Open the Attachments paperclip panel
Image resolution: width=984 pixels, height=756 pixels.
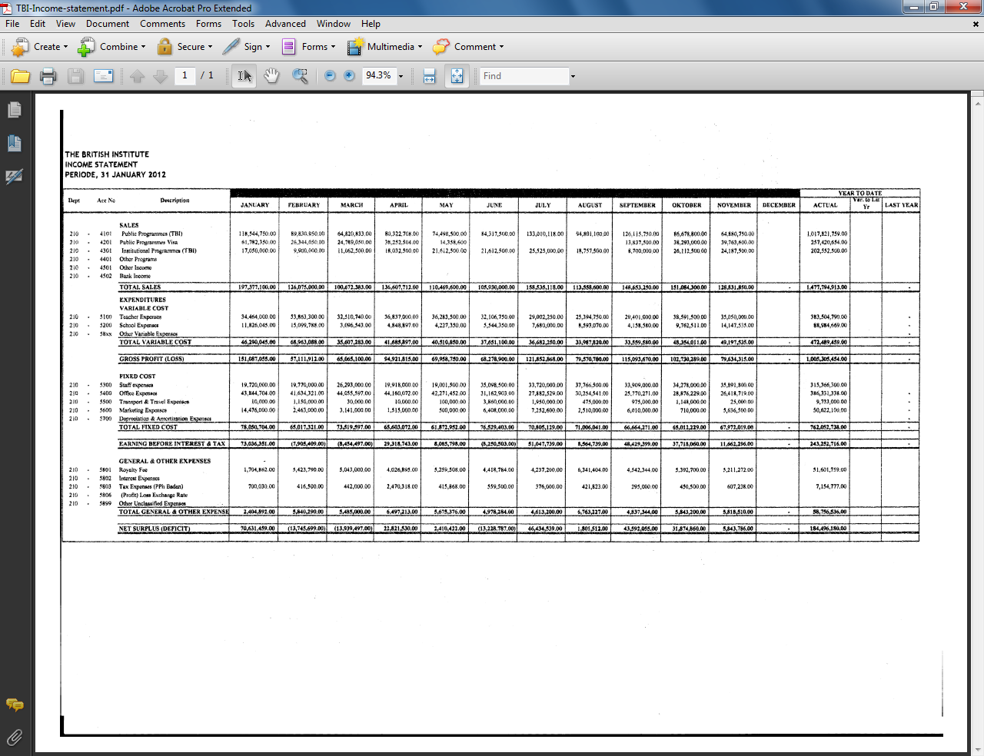pos(14,738)
